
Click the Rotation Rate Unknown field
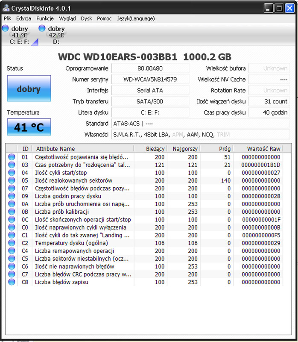pos(269,90)
